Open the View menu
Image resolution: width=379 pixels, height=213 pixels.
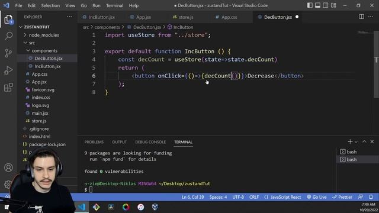pyautogui.click(x=70, y=5)
